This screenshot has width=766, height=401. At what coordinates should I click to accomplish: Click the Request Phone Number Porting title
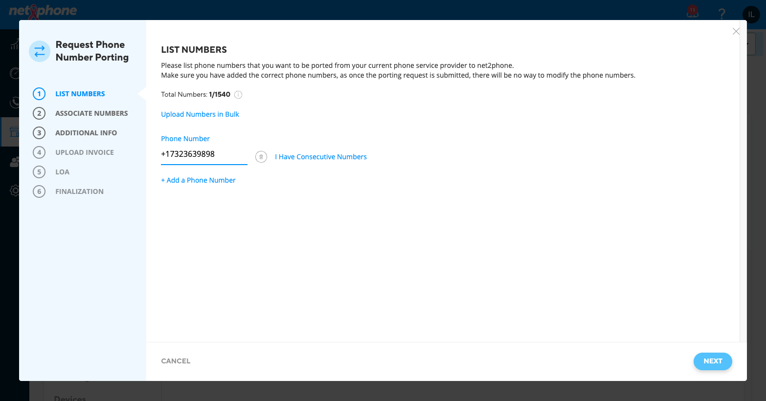92,51
